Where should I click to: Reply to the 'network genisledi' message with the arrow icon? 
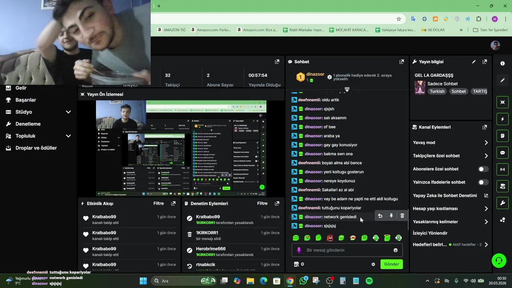[x=380, y=216]
